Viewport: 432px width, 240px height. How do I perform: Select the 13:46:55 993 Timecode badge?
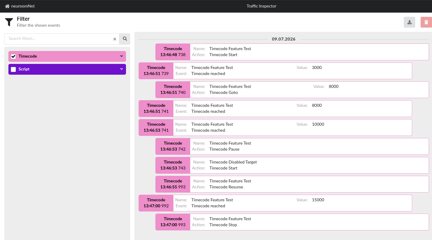pyautogui.click(x=173, y=184)
